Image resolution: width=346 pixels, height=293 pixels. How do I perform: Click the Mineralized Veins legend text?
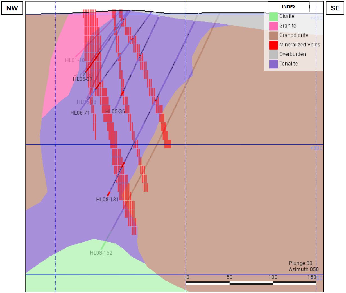coord(300,44)
